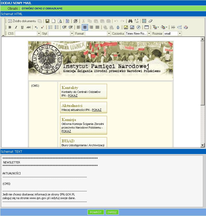Click the Select All icon
This screenshot has width=206, height=216.
[x=144, y=21]
